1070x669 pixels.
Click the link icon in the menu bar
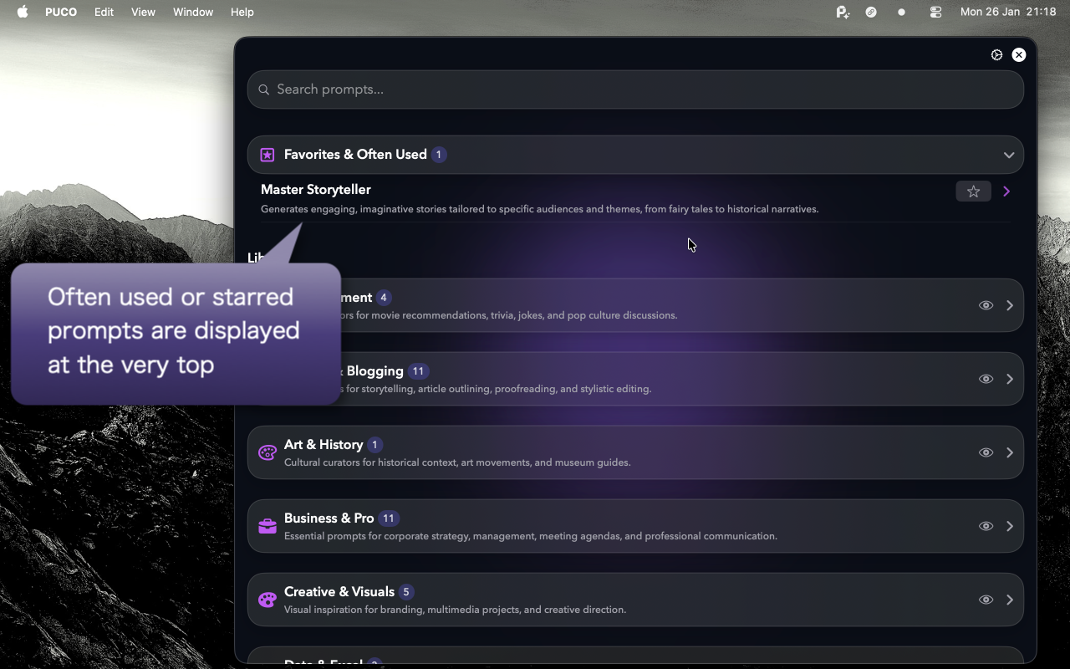coord(870,12)
